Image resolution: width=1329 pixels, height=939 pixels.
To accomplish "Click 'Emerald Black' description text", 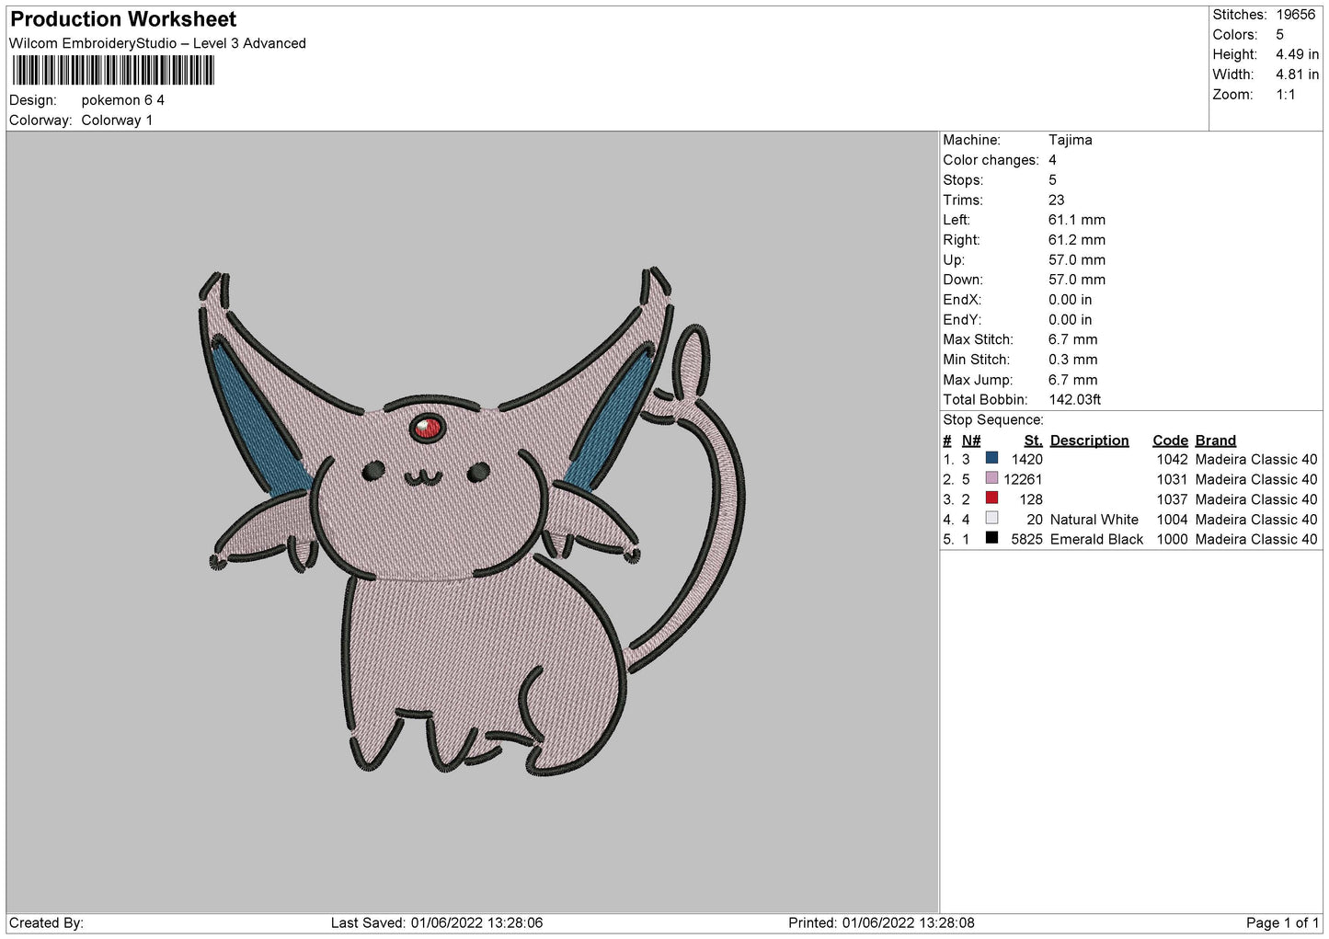I will click(x=1096, y=540).
